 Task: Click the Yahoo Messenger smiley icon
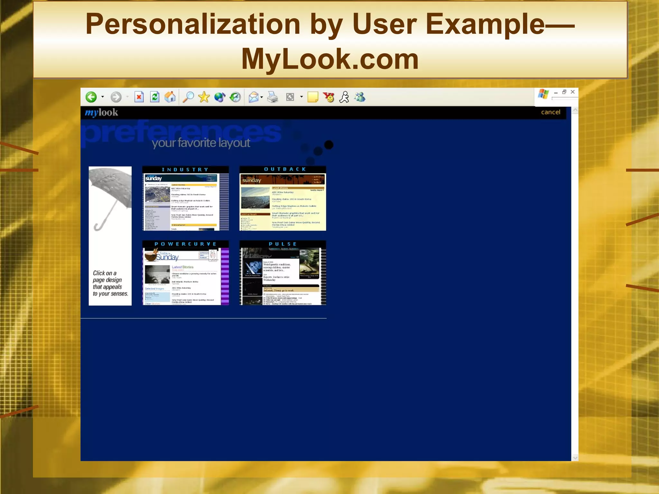pyautogui.click(x=329, y=97)
